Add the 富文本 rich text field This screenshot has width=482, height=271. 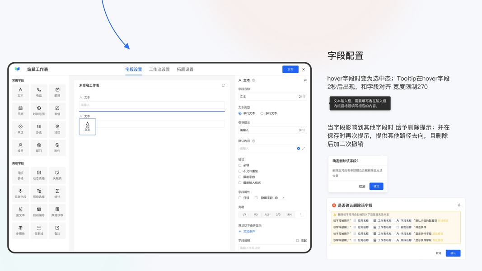click(20, 212)
